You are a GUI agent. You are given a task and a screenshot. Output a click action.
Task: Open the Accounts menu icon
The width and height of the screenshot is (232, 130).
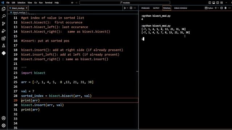pyautogui.click(x=4, y=118)
